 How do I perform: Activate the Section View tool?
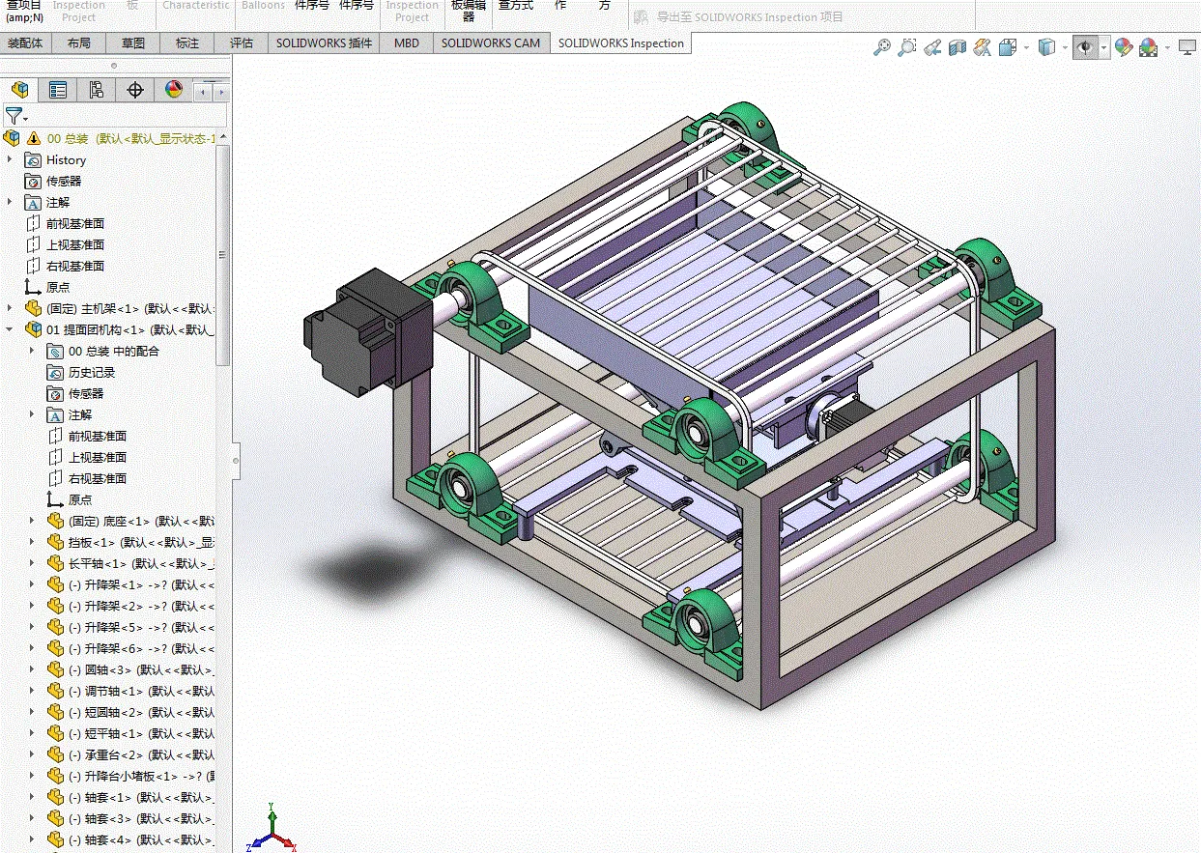click(958, 47)
